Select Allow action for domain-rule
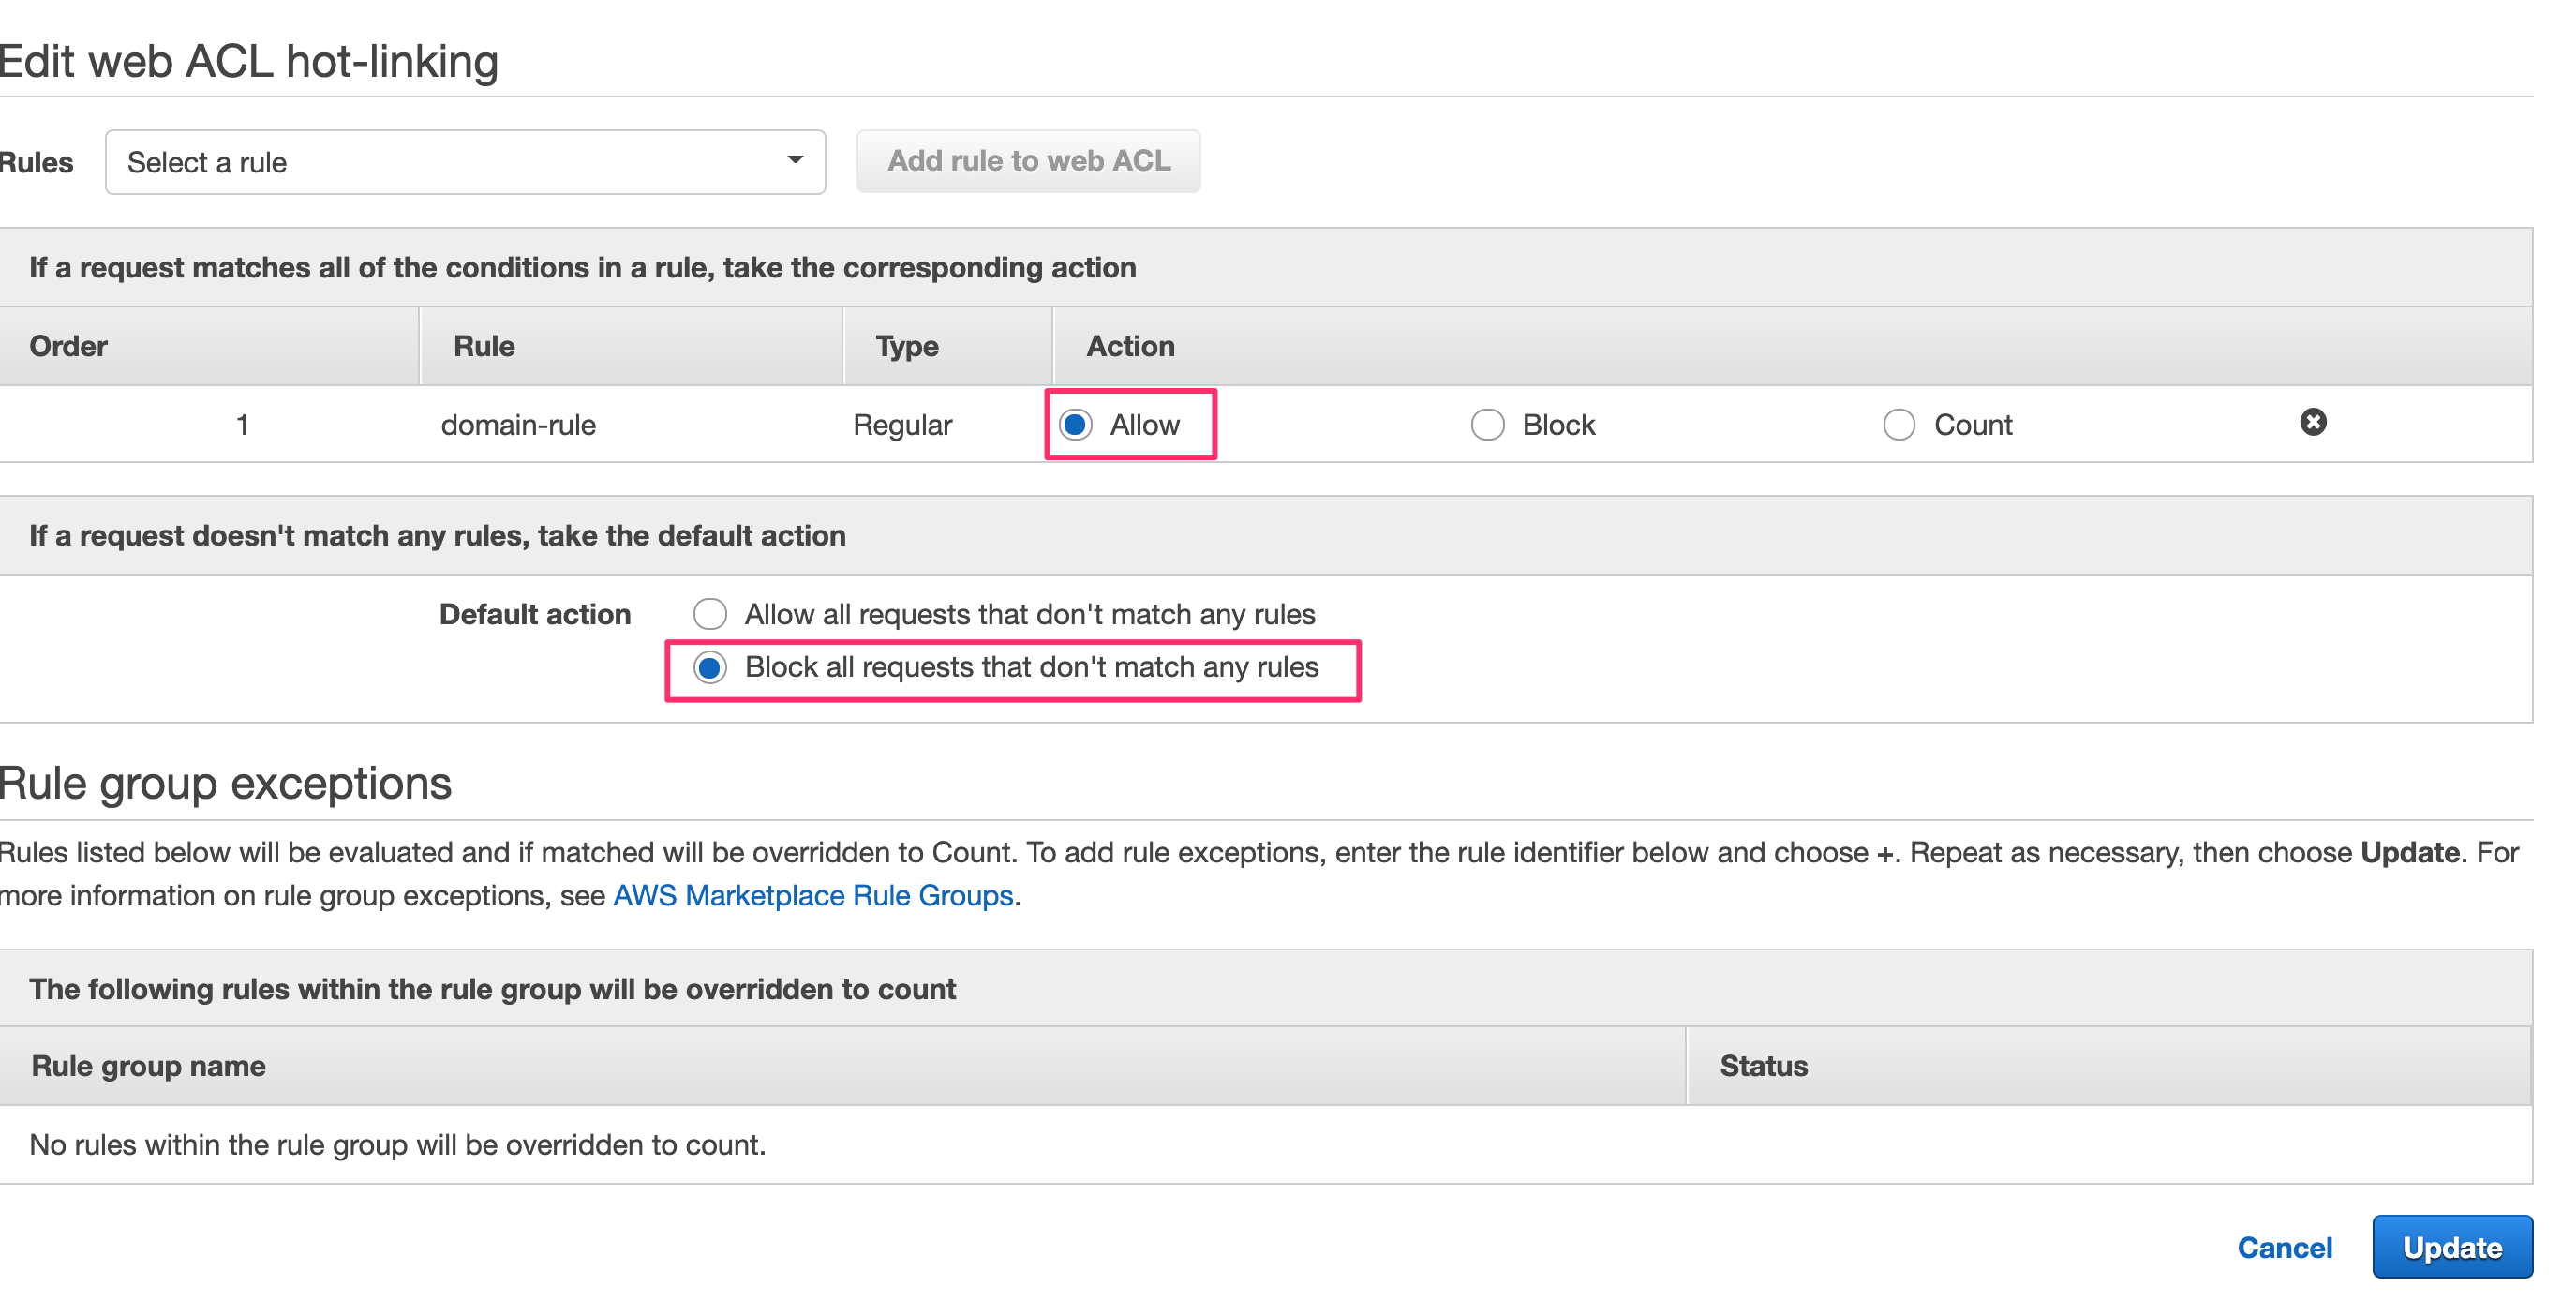 click(1075, 425)
